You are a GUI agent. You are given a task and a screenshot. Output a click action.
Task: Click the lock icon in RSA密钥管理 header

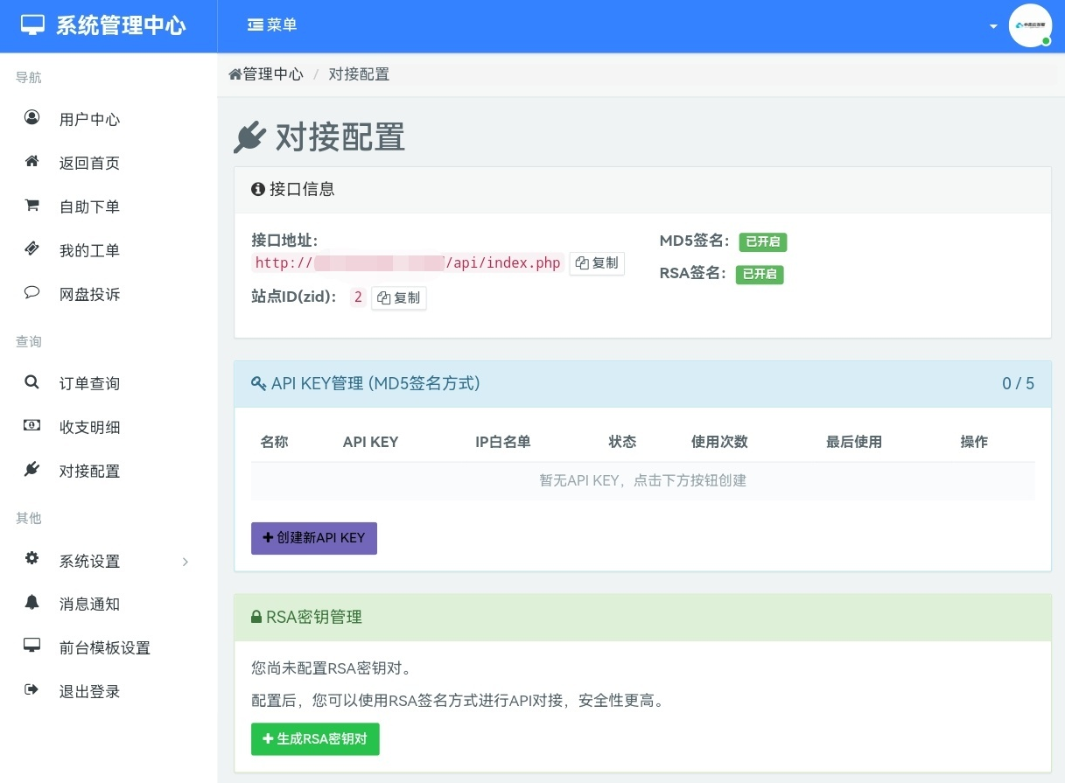click(256, 617)
